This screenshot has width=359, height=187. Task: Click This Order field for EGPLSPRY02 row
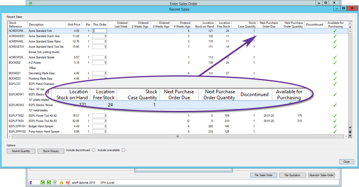pyautogui.click(x=99, y=132)
